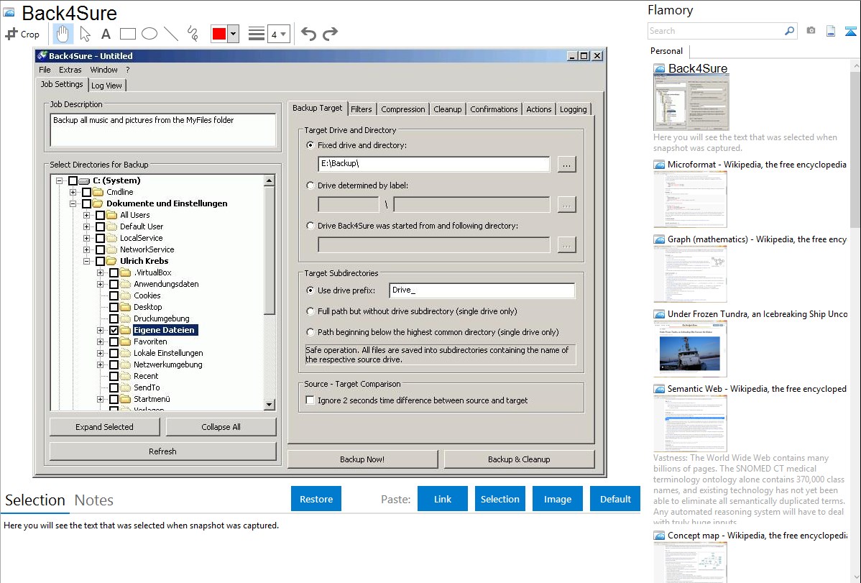Click the Flamory search field
The image size is (861, 583).
(715, 31)
